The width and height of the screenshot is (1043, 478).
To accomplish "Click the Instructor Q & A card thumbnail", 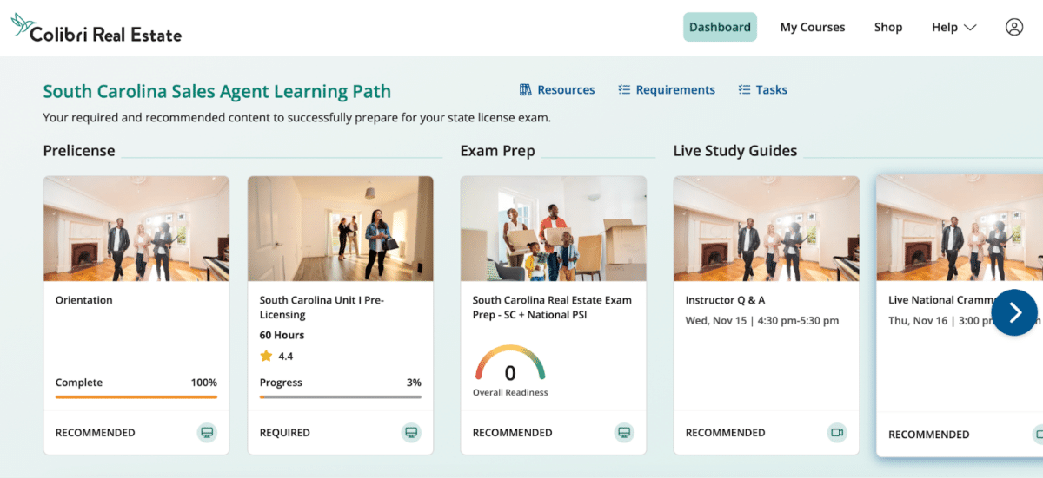I will click(x=767, y=229).
